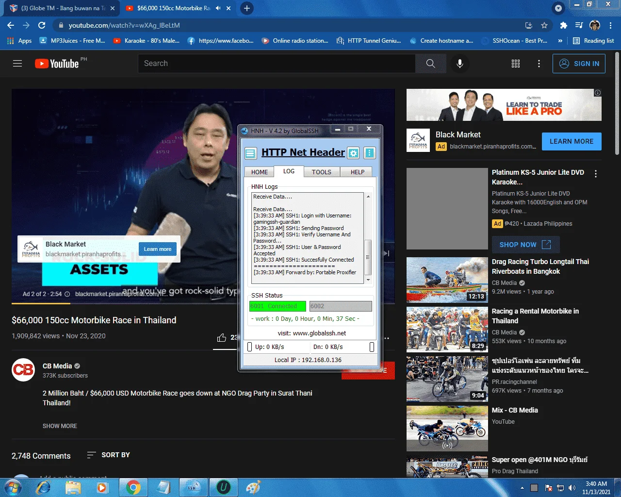Close the Globe TM browser tab
Viewport: 621px width, 497px height.
click(x=113, y=8)
